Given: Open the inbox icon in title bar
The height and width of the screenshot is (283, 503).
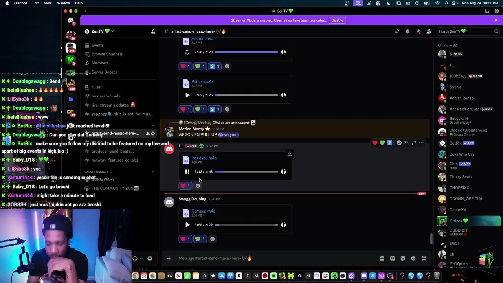Looking at the screenshot, I should point(487,11).
